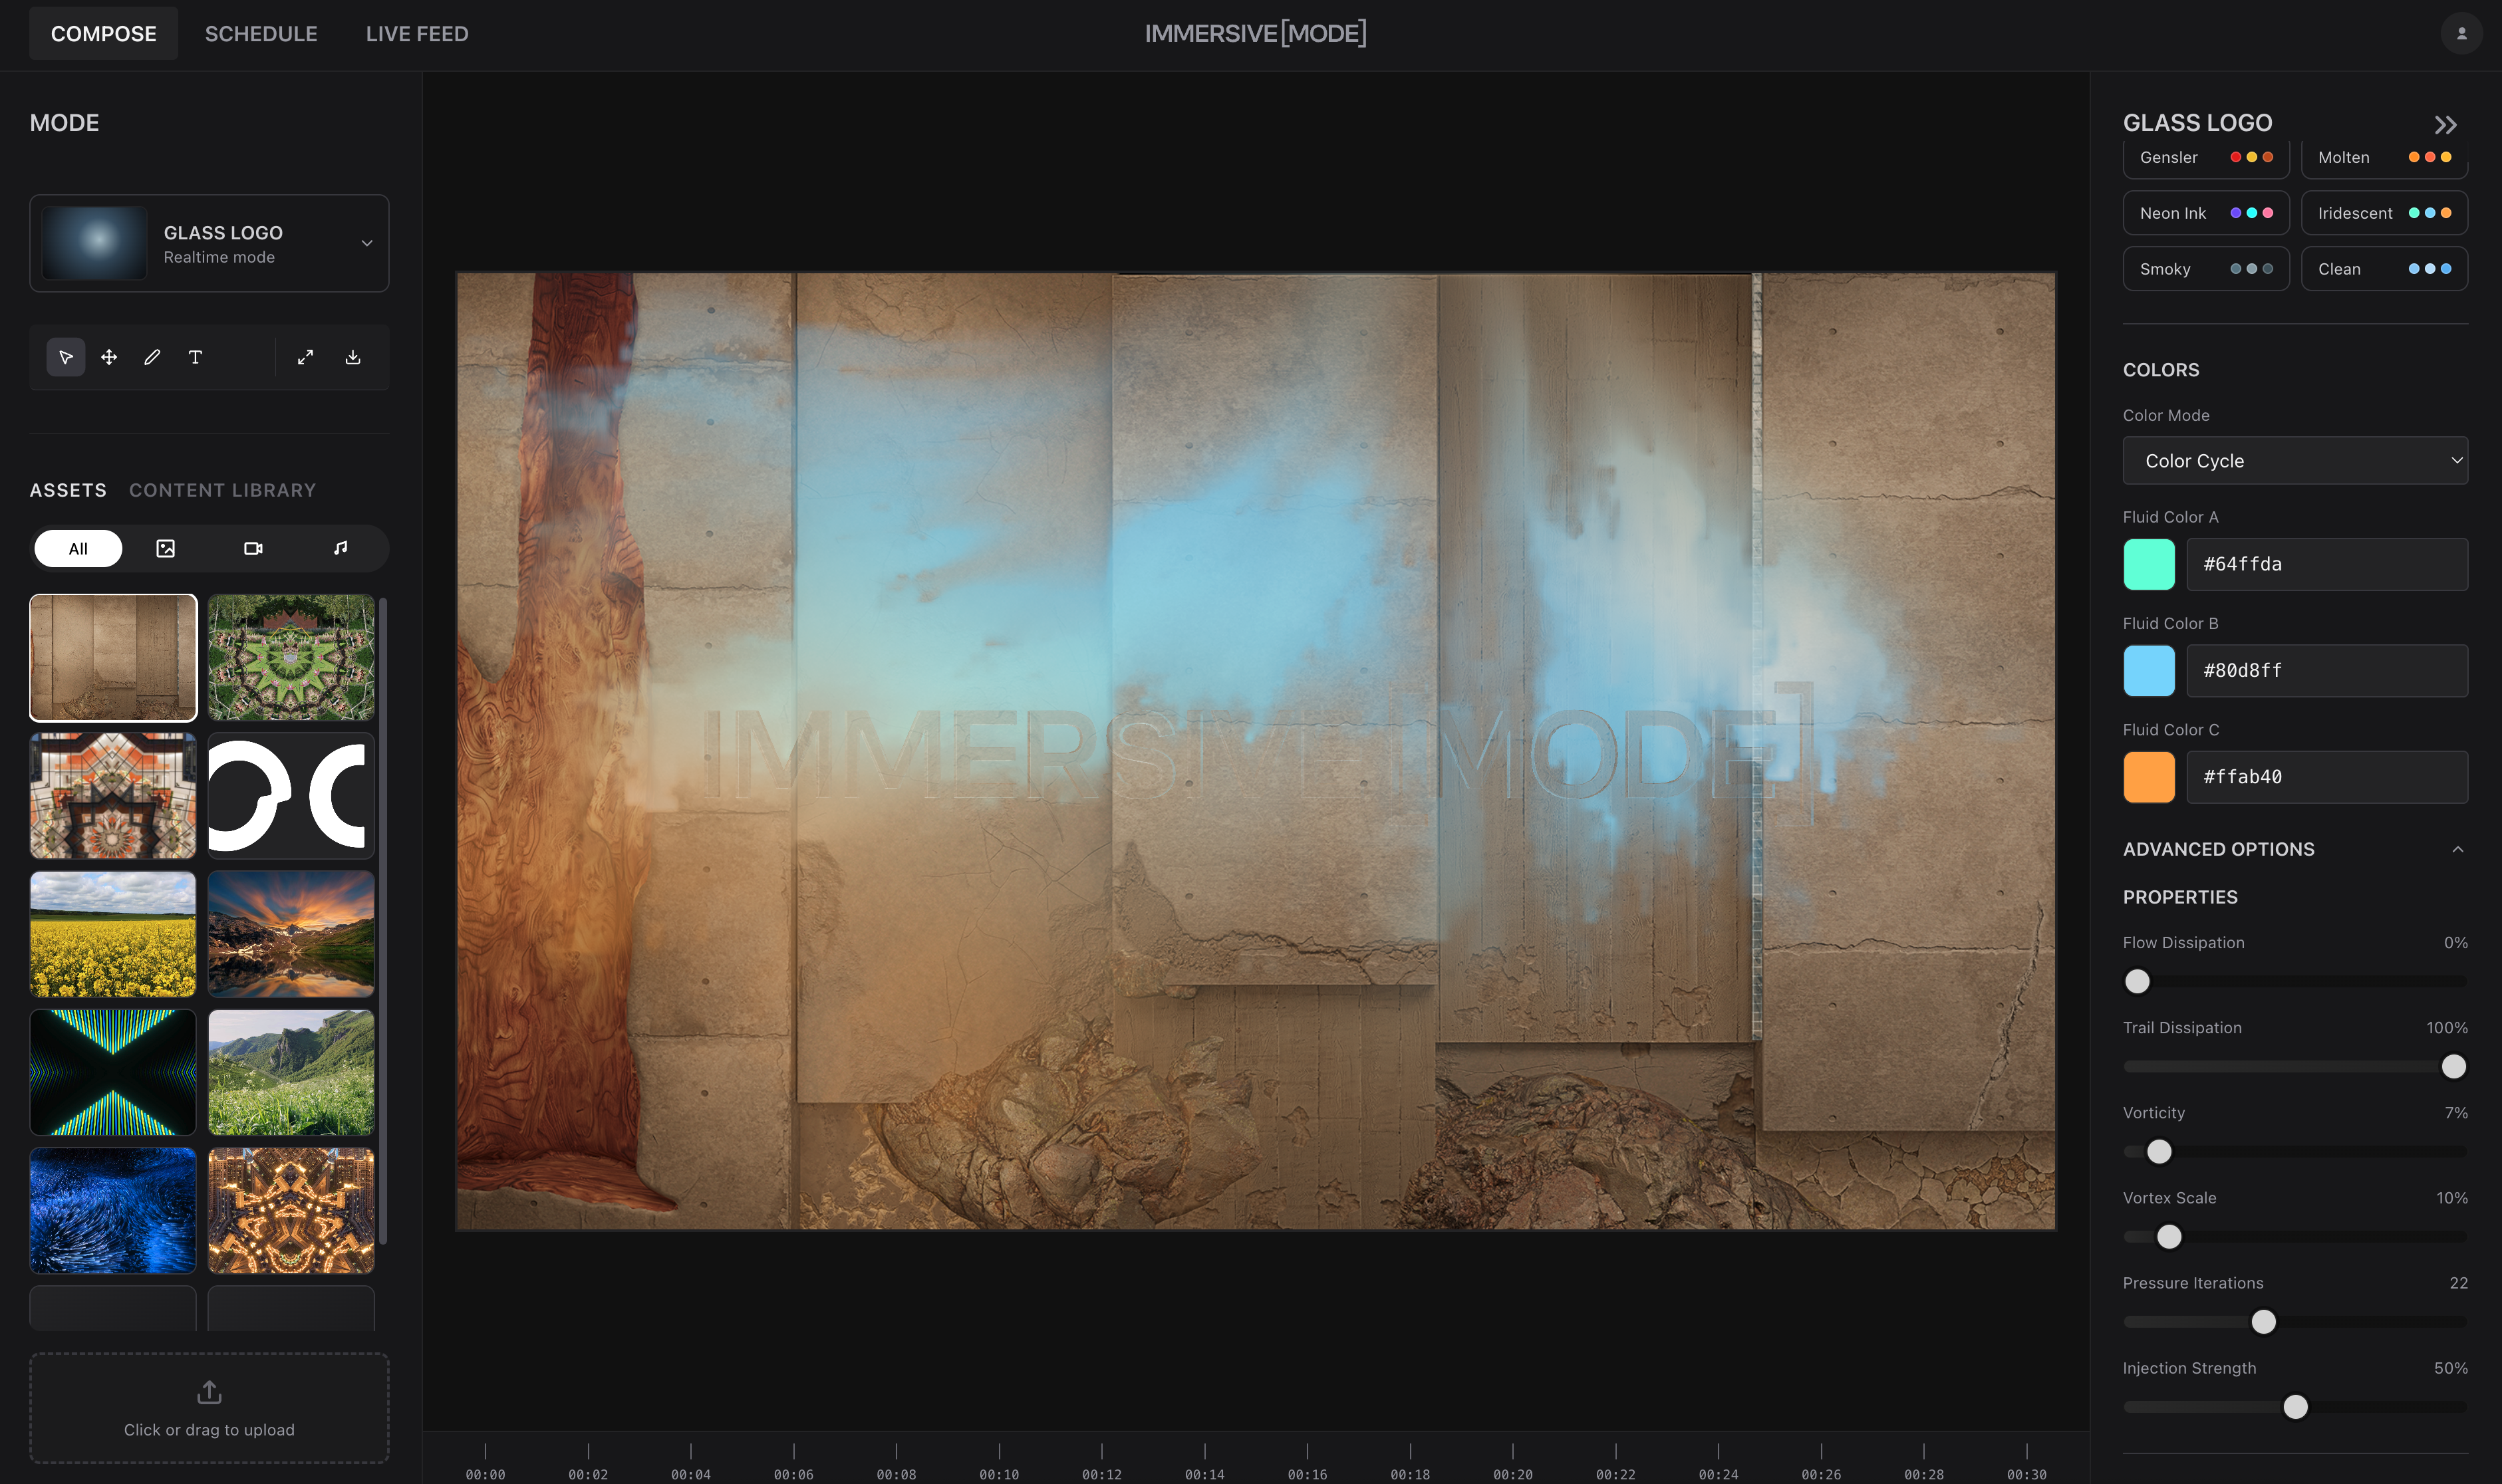2502x1484 pixels.
Task: Apply the Neon Ink color preset
Action: [2205, 213]
